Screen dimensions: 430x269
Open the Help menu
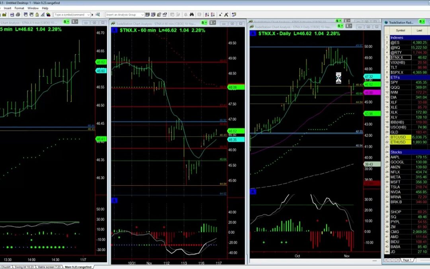[x=45, y=8]
